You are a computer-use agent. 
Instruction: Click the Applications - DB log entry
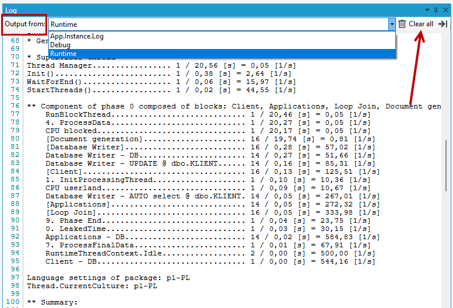213,237
